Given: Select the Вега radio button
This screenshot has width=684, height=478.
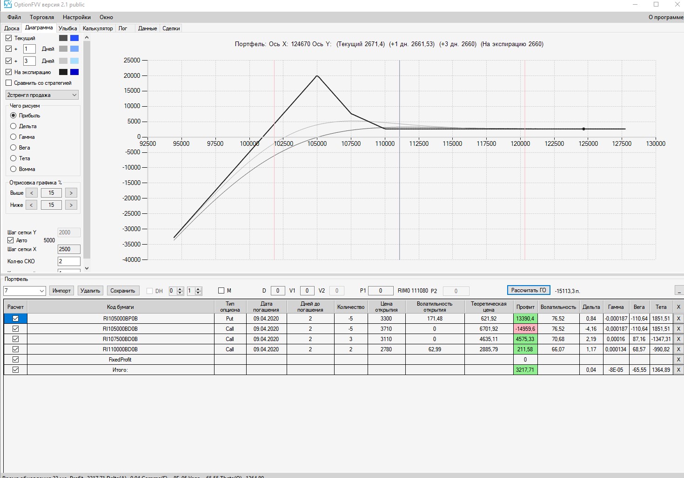Looking at the screenshot, I should pos(13,148).
